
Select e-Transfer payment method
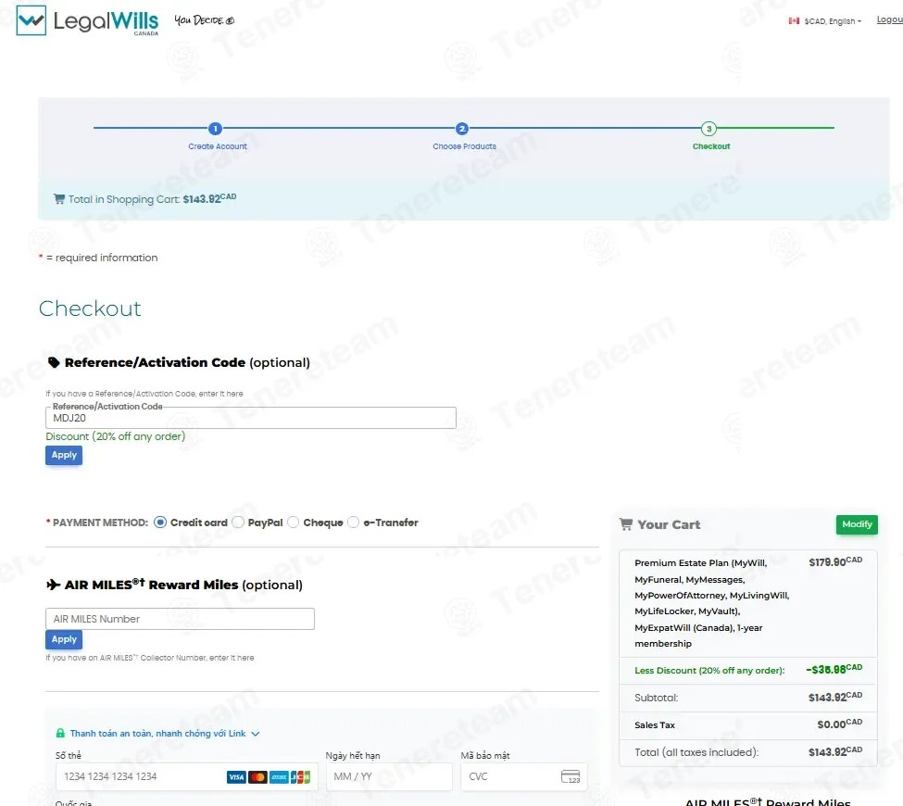pos(353,523)
